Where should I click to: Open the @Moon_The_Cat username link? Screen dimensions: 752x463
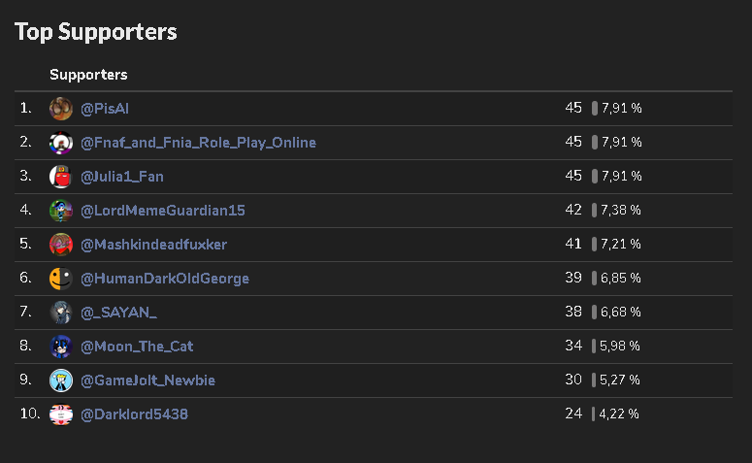[137, 347]
